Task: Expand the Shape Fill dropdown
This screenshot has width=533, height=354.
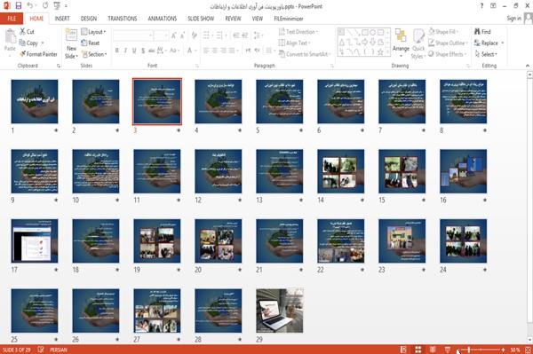Action: tap(443, 32)
